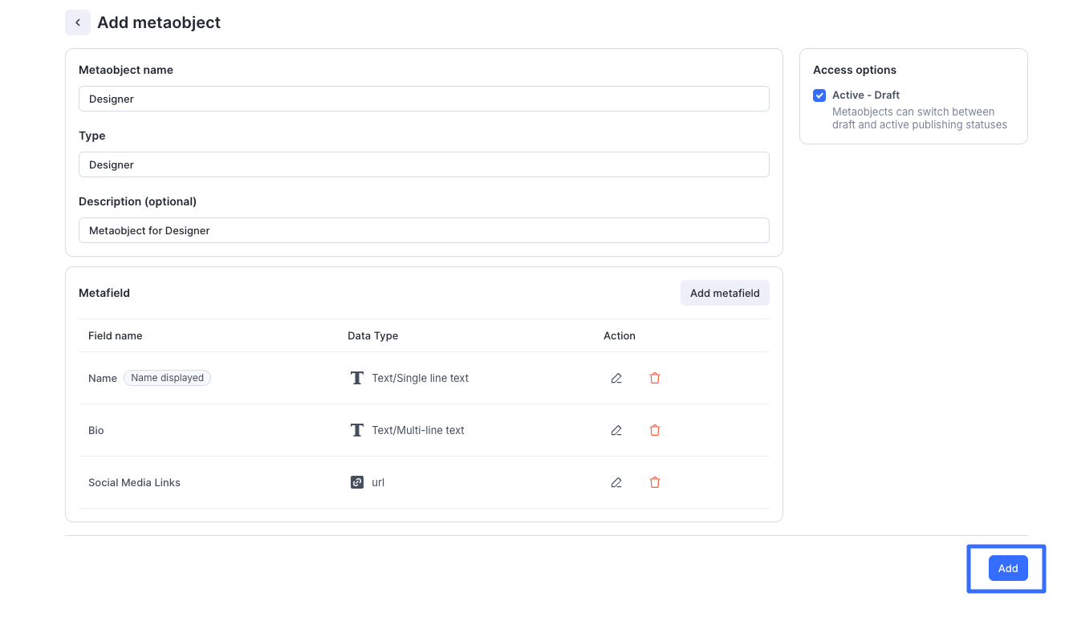Click the Field name column header
Image resolution: width=1065 pixels, height=617 pixels.
[116, 335]
